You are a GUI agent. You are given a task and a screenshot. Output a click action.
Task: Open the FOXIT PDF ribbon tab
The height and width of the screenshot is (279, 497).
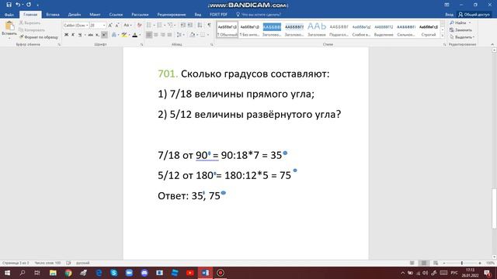tap(218, 15)
